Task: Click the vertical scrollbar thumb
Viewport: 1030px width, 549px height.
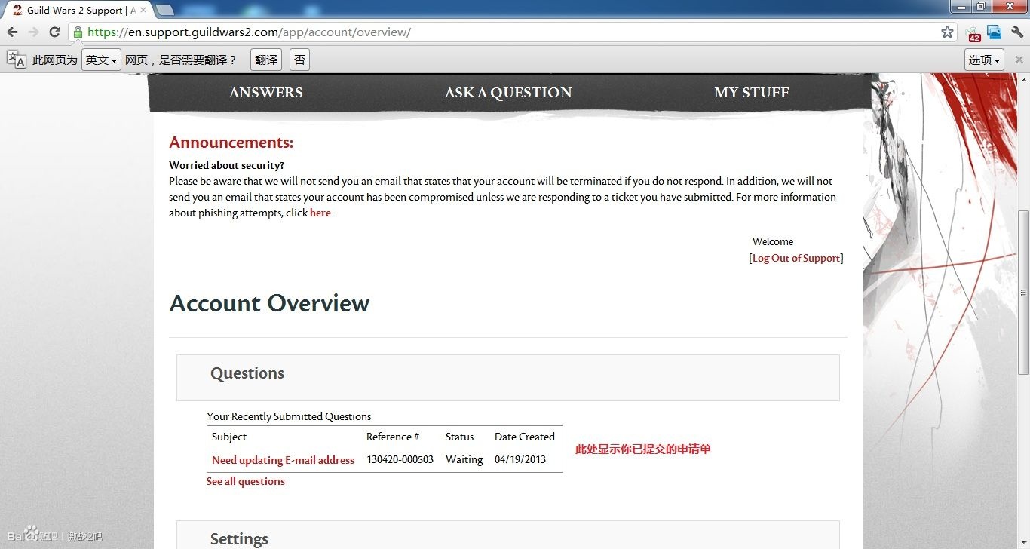Action: tap(1023, 292)
